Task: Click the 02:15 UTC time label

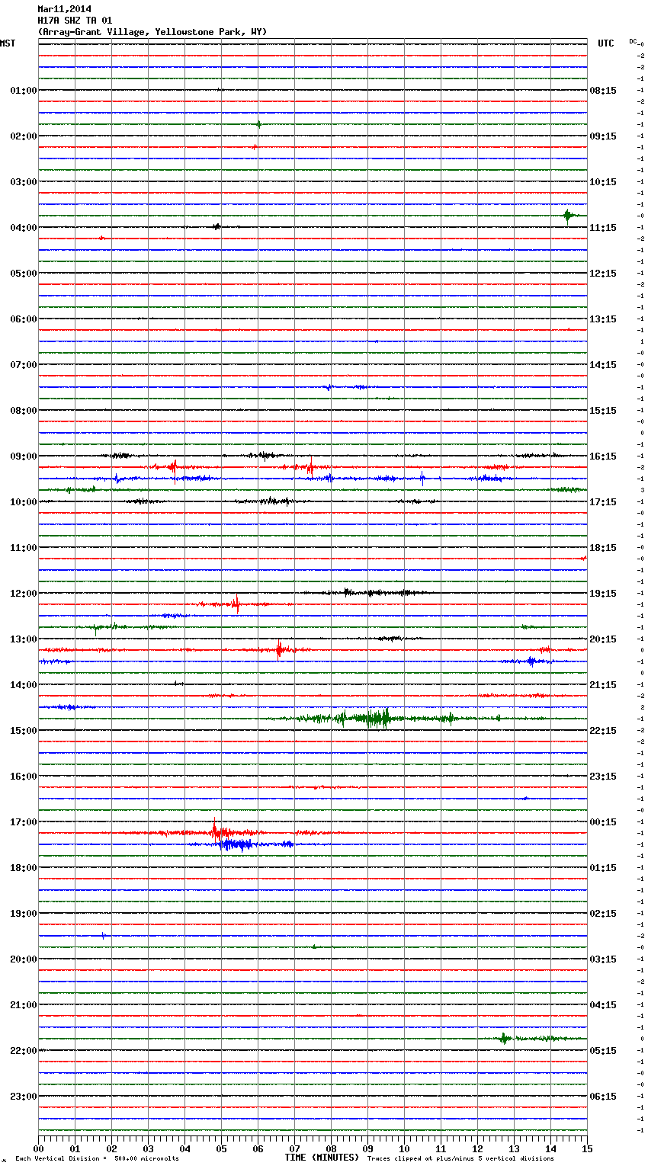Action: tap(603, 914)
